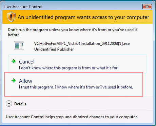Click the Details label text
This screenshot has height=126, width=156.
pyautogui.click(x=20, y=104)
